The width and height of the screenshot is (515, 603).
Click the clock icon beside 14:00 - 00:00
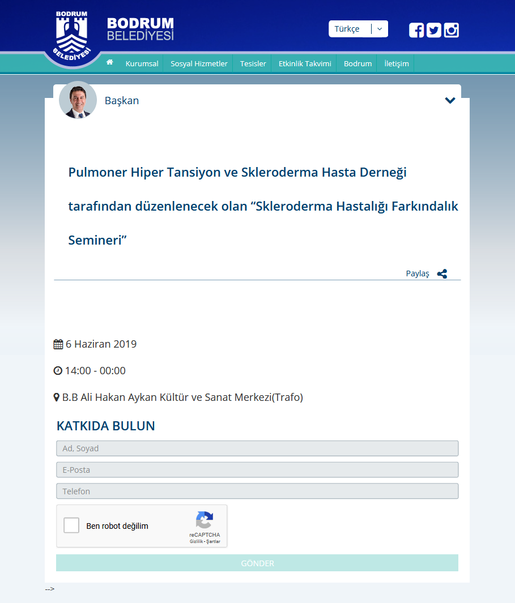pos(58,371)
